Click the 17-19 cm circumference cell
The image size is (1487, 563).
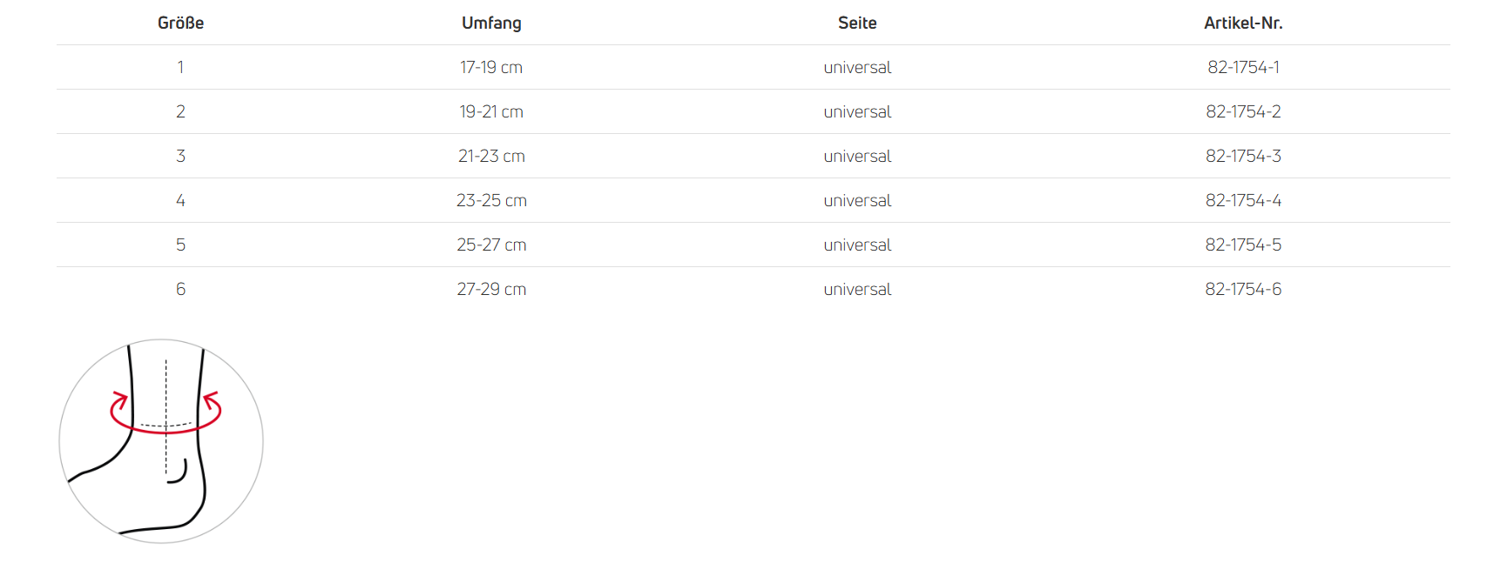(491, 67)
